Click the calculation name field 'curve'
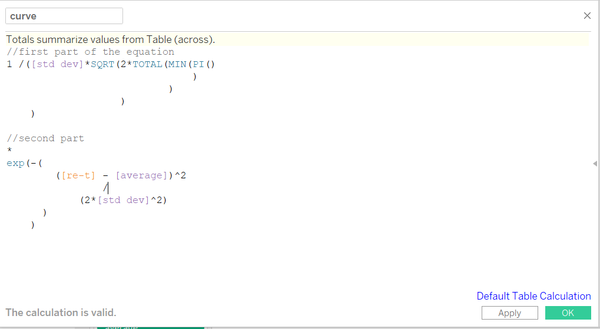Image resolution: width=600 pixels, height=329 pixels. click(x=64, y=16)
